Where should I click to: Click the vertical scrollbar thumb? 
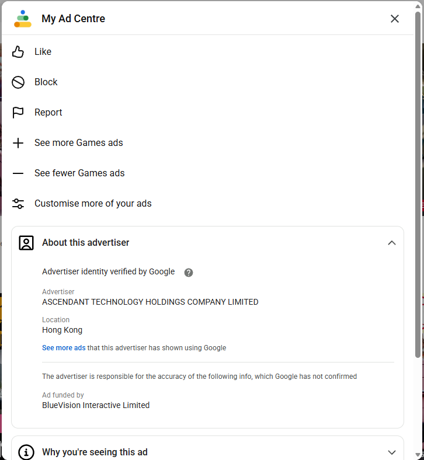[418, 184]
